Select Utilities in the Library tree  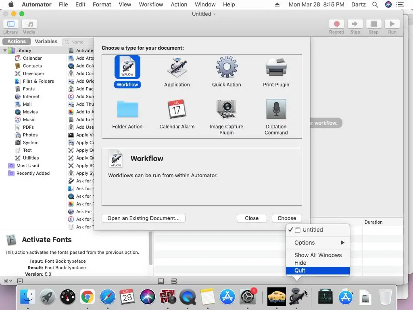[31, 158]
